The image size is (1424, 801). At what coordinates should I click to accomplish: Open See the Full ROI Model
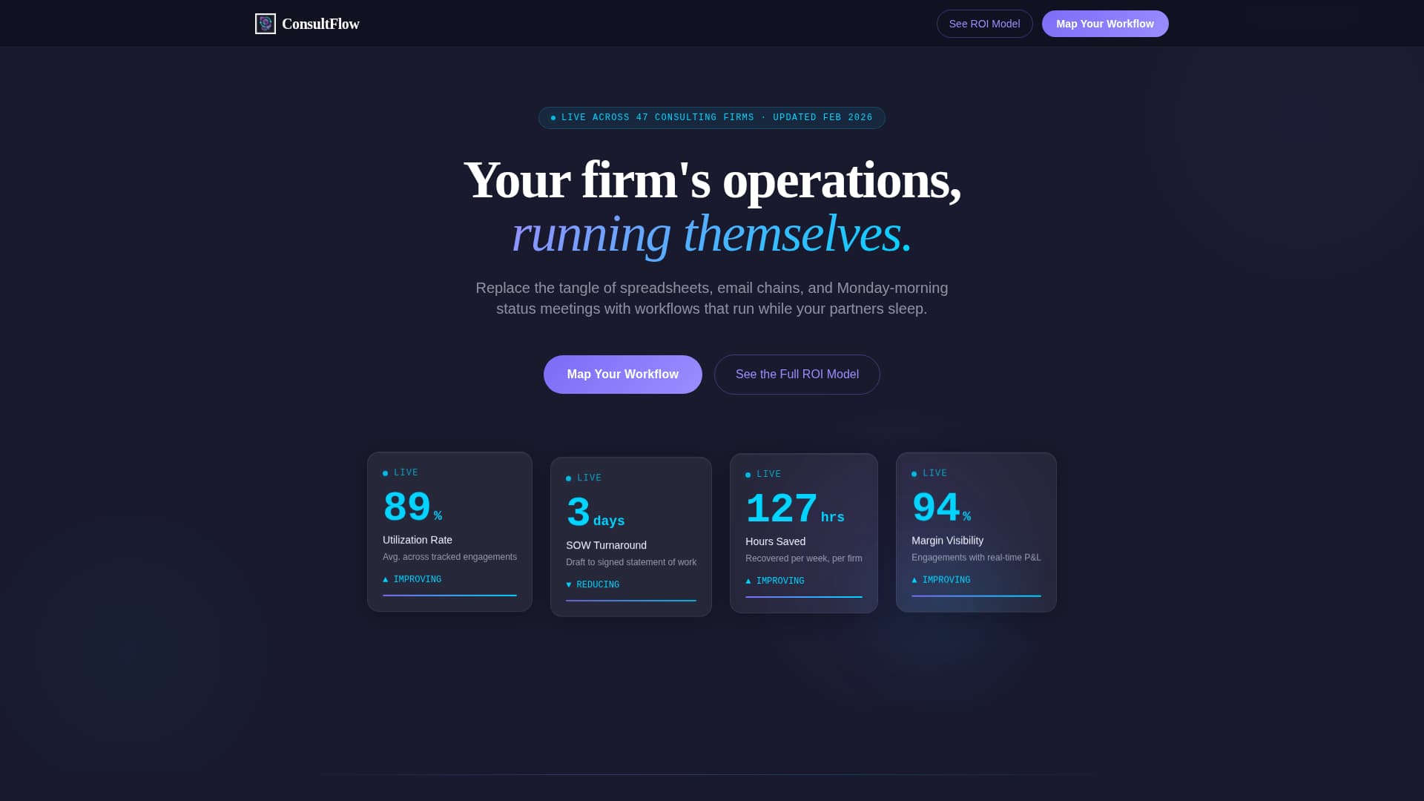point(797,375)
